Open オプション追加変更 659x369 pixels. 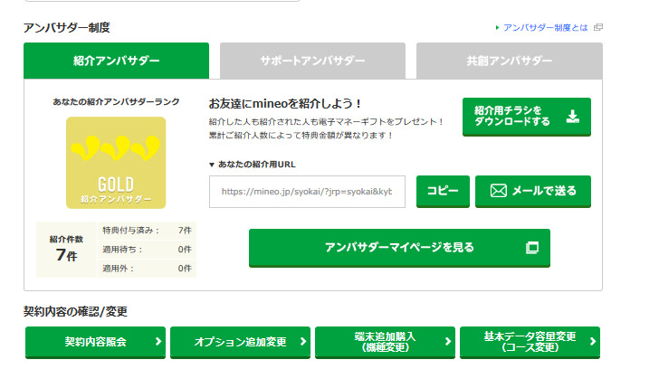240,342
